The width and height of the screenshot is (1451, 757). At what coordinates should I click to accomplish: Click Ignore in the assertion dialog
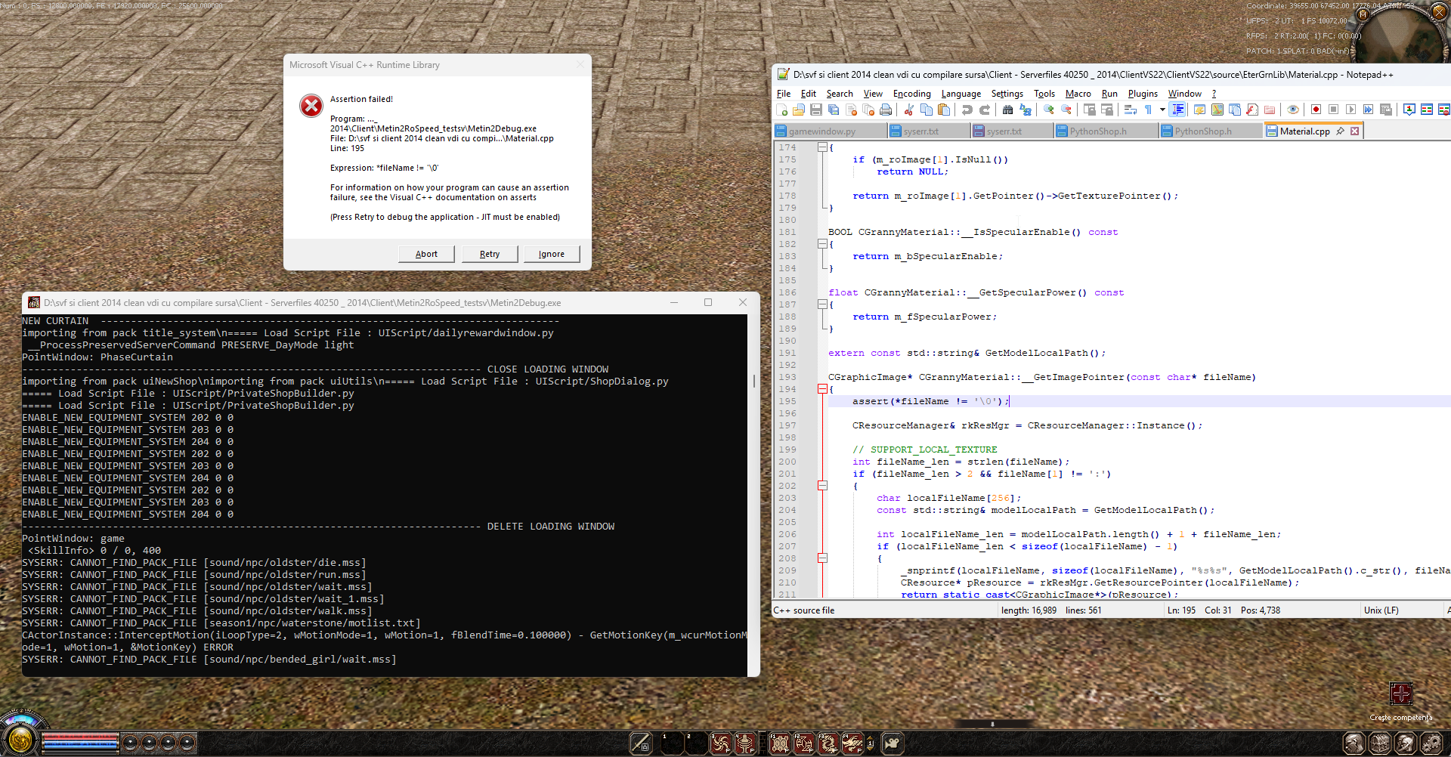pos(552,254)
